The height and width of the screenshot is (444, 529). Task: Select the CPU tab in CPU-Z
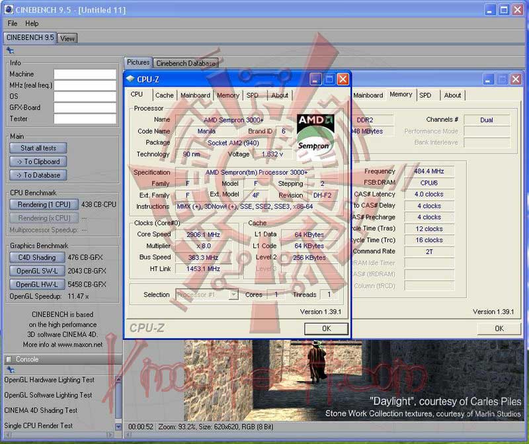pyautogui.click(x=137, y=94)
